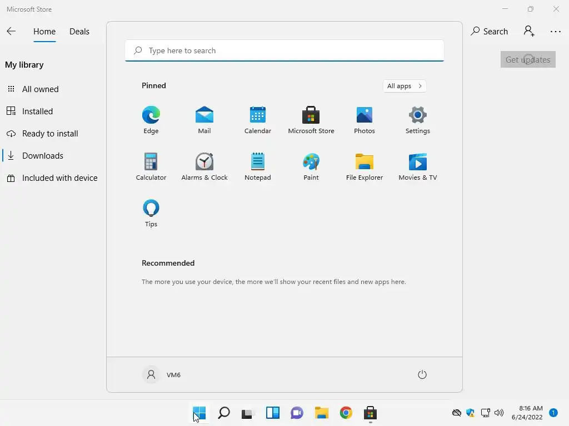This screenshot has width=569, height=426.
Task: Open Task View on taskbar
Action: (248, 413)
